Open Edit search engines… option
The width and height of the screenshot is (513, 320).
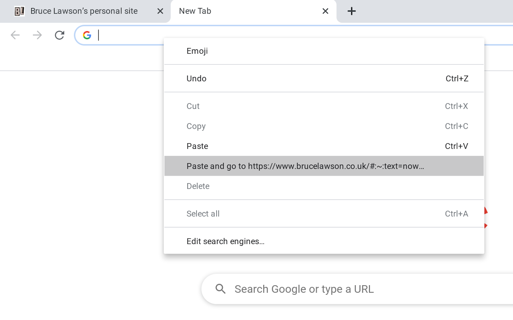click(x=324, y=241)
